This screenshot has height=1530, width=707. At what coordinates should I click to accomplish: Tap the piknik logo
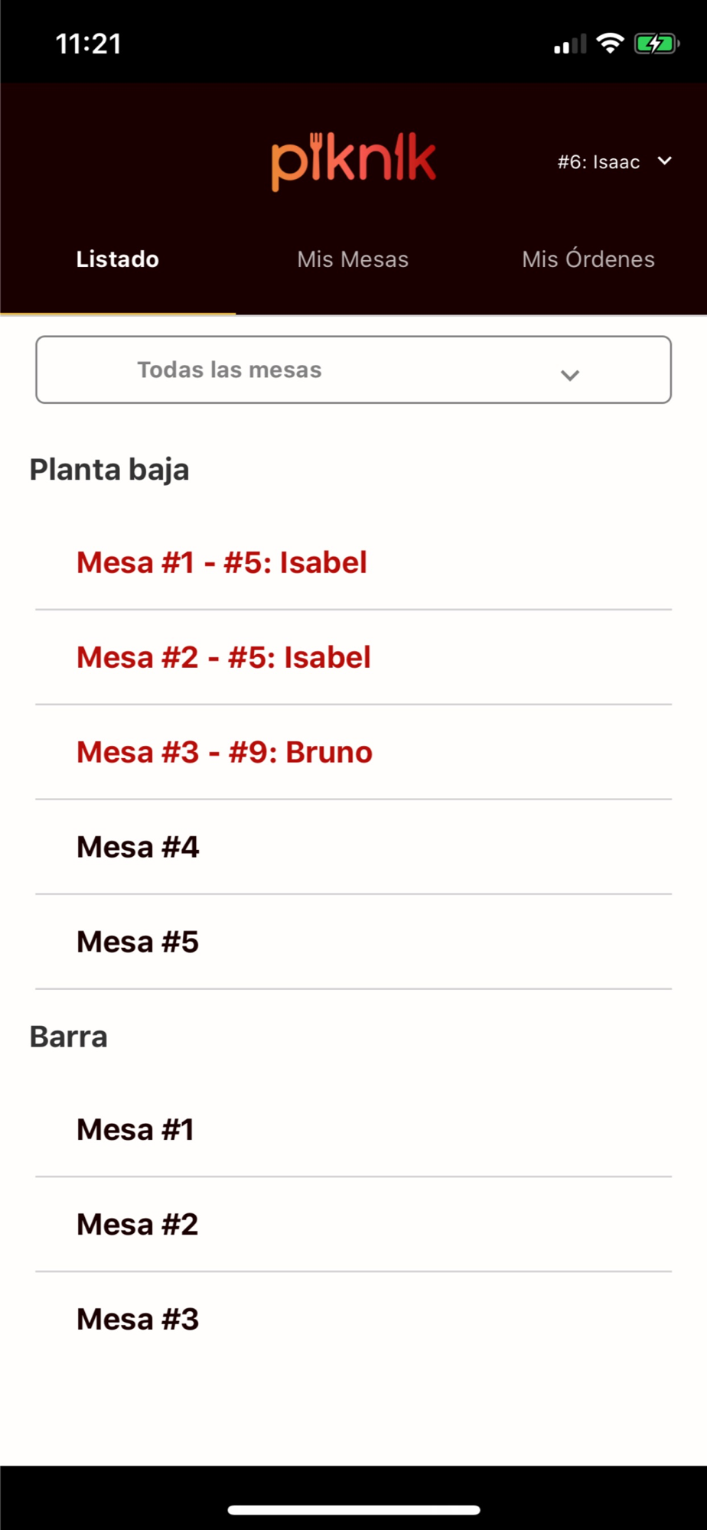click(353, 161)
